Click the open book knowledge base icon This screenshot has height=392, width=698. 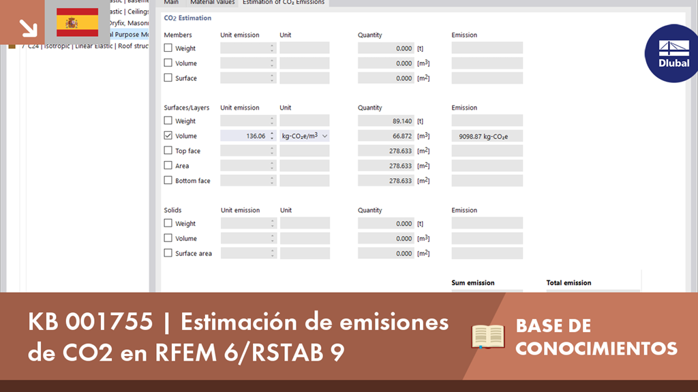click(488, 336)
